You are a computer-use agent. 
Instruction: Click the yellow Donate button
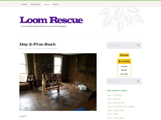(x=124, y=55)
